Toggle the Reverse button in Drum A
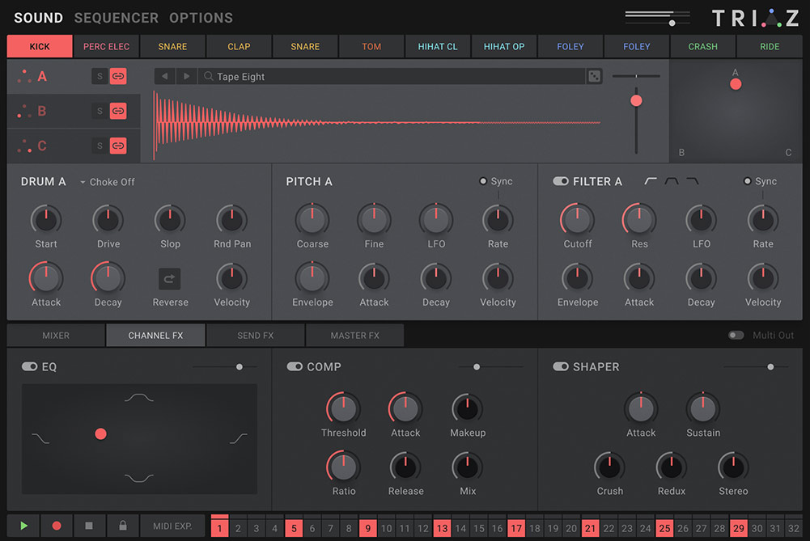Screen dimensions: 810x541 (x=170, y=279)
